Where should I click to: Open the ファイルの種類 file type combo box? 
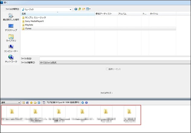(115, 63)
